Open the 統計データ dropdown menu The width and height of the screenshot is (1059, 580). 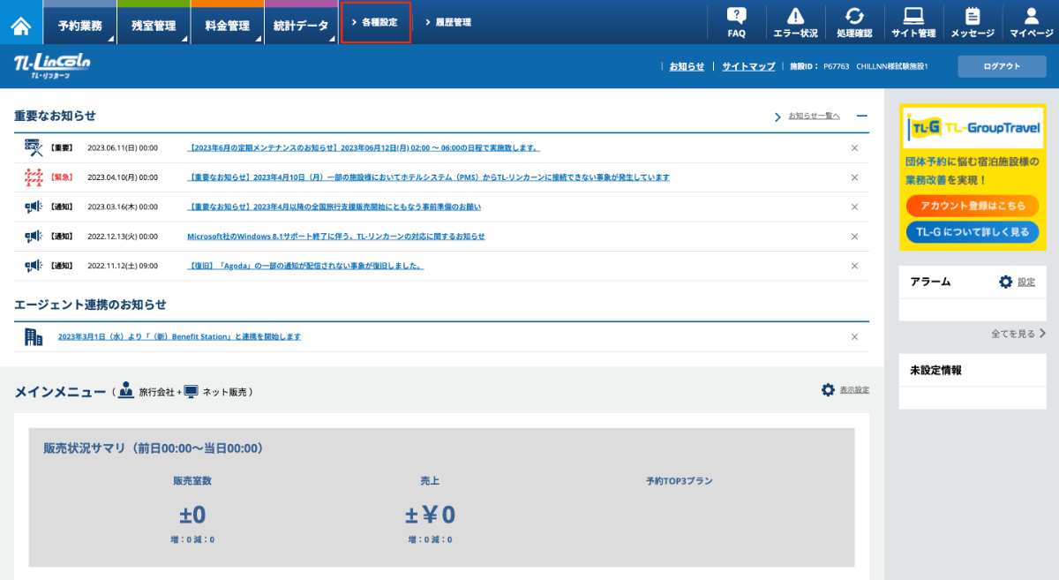tap(300, 26)
